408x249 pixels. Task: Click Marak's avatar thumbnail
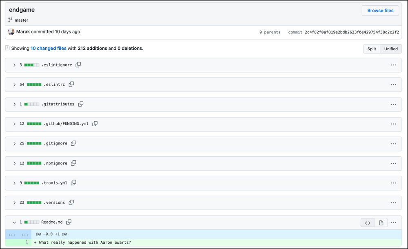click(x=11, y=31)
